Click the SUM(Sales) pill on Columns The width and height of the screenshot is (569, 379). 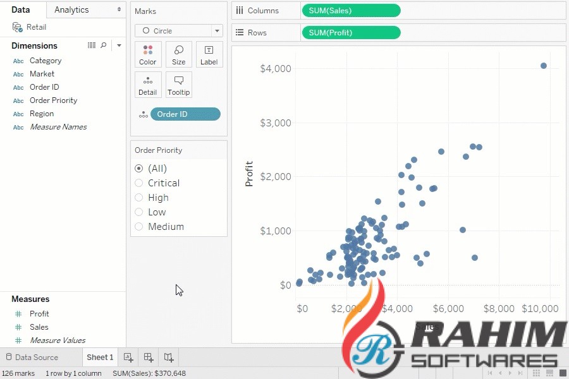(x=351, y=11)
